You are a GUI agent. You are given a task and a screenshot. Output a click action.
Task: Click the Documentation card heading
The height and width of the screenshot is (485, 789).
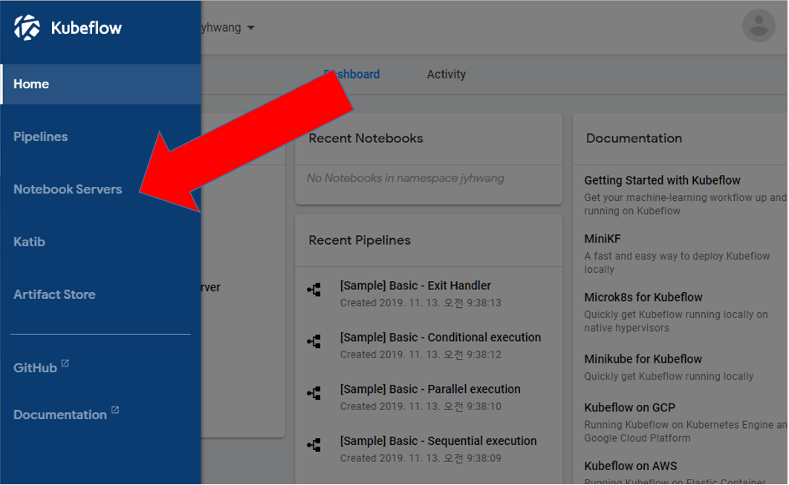(x=634, y=138)
